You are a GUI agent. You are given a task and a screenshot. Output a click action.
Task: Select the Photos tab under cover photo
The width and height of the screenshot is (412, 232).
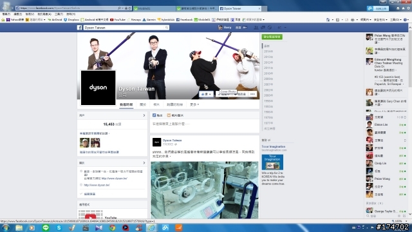[156, 104]
